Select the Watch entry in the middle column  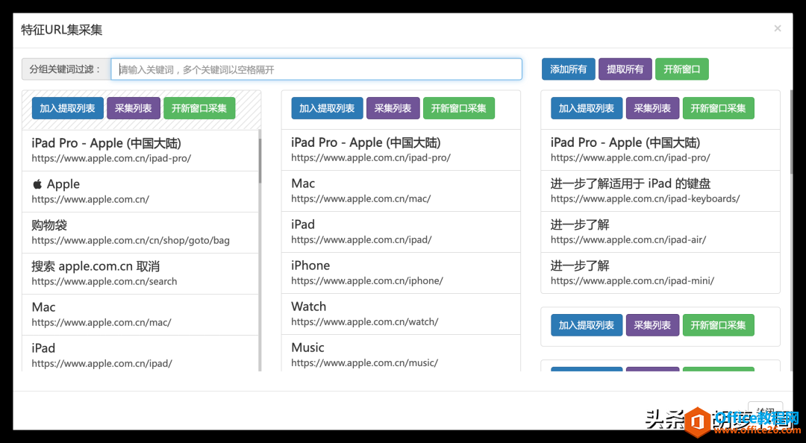pos(401,314)
